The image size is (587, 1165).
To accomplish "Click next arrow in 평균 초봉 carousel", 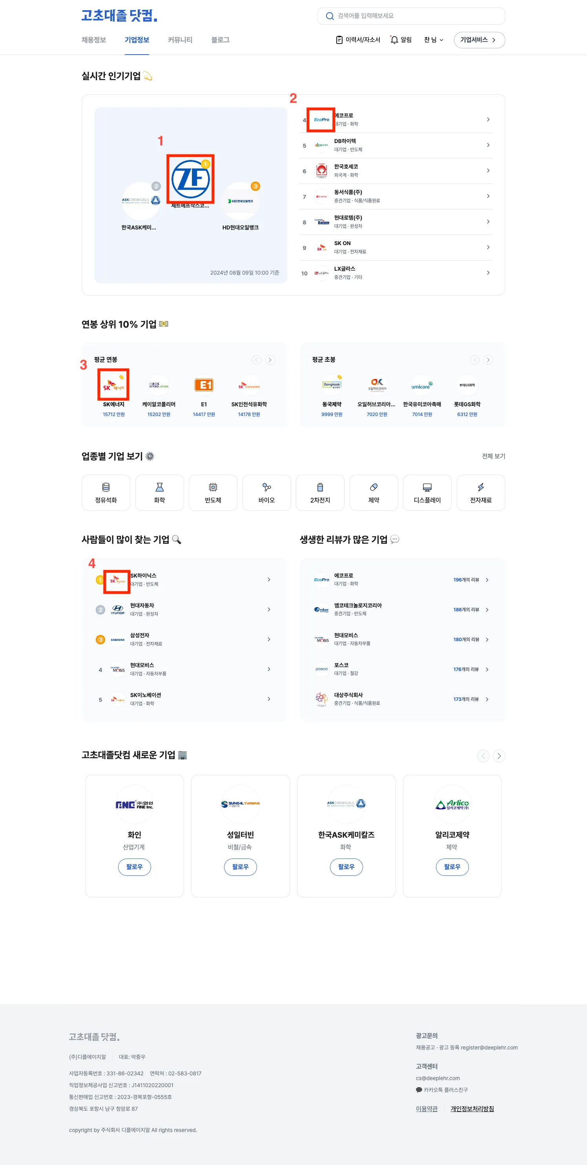I will point(488,360).
